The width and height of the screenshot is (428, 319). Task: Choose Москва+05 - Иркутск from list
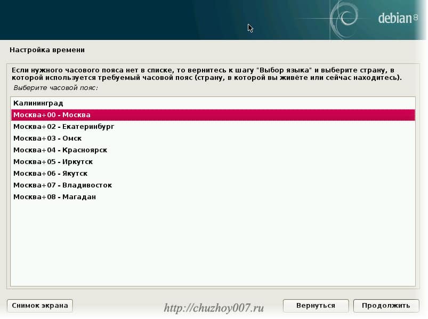click(x=213, y=162)
